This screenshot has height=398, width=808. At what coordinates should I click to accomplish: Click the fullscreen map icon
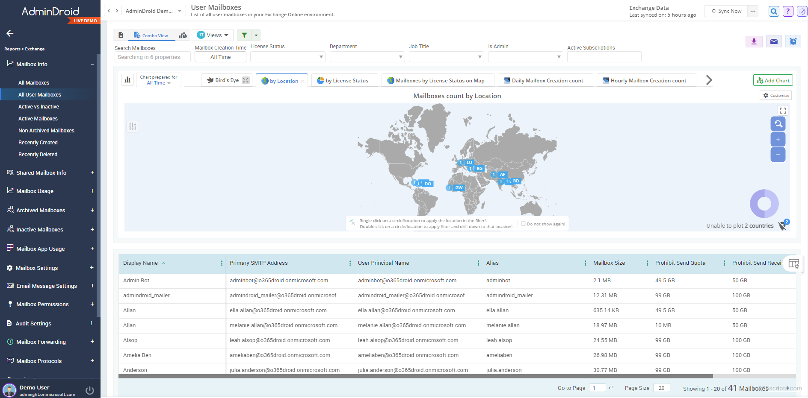coord(783,111)
